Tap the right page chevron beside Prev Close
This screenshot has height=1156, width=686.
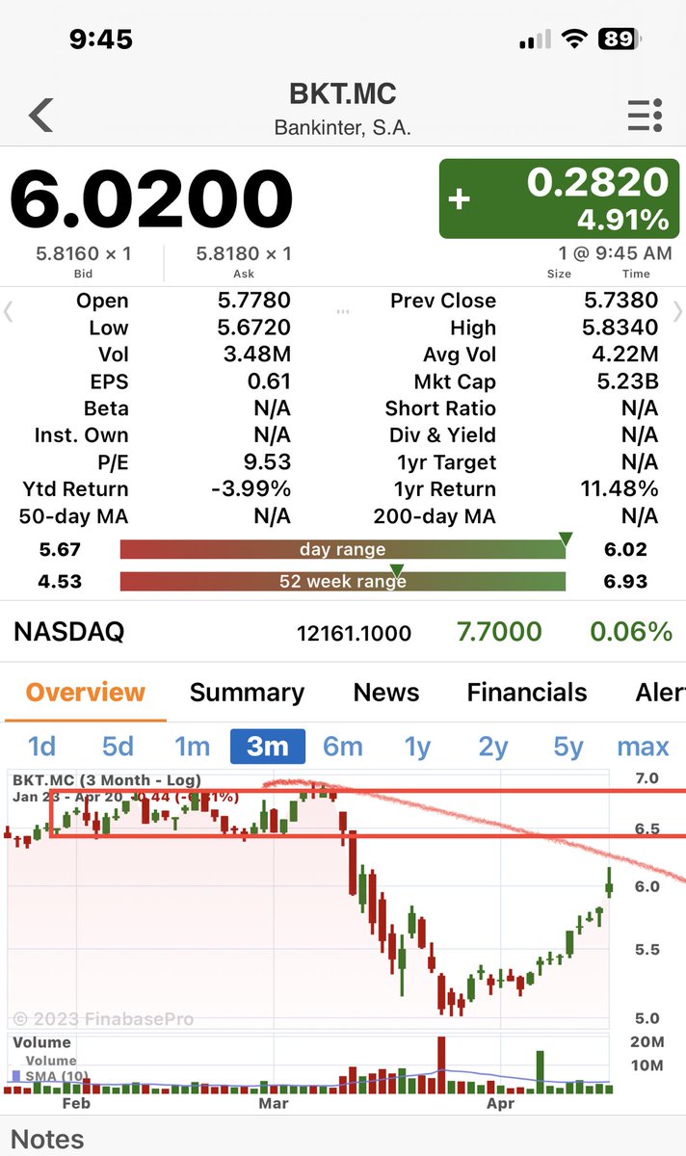pos(677,312)
